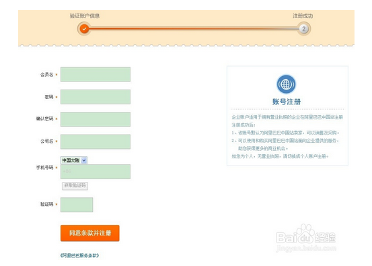Screen dimensions: 372x266
Task: Click the 密码 field label
Action: (49, 97)
